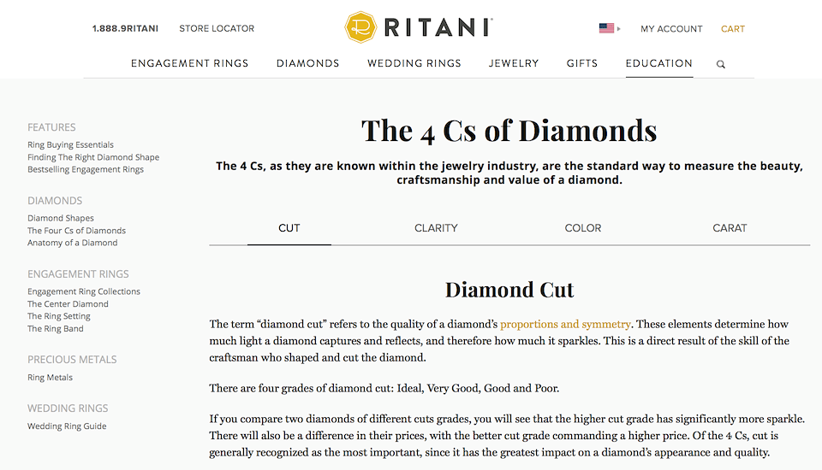The image size is (822, 470).
Task: Switch to the Color tab
Action: 583,228
